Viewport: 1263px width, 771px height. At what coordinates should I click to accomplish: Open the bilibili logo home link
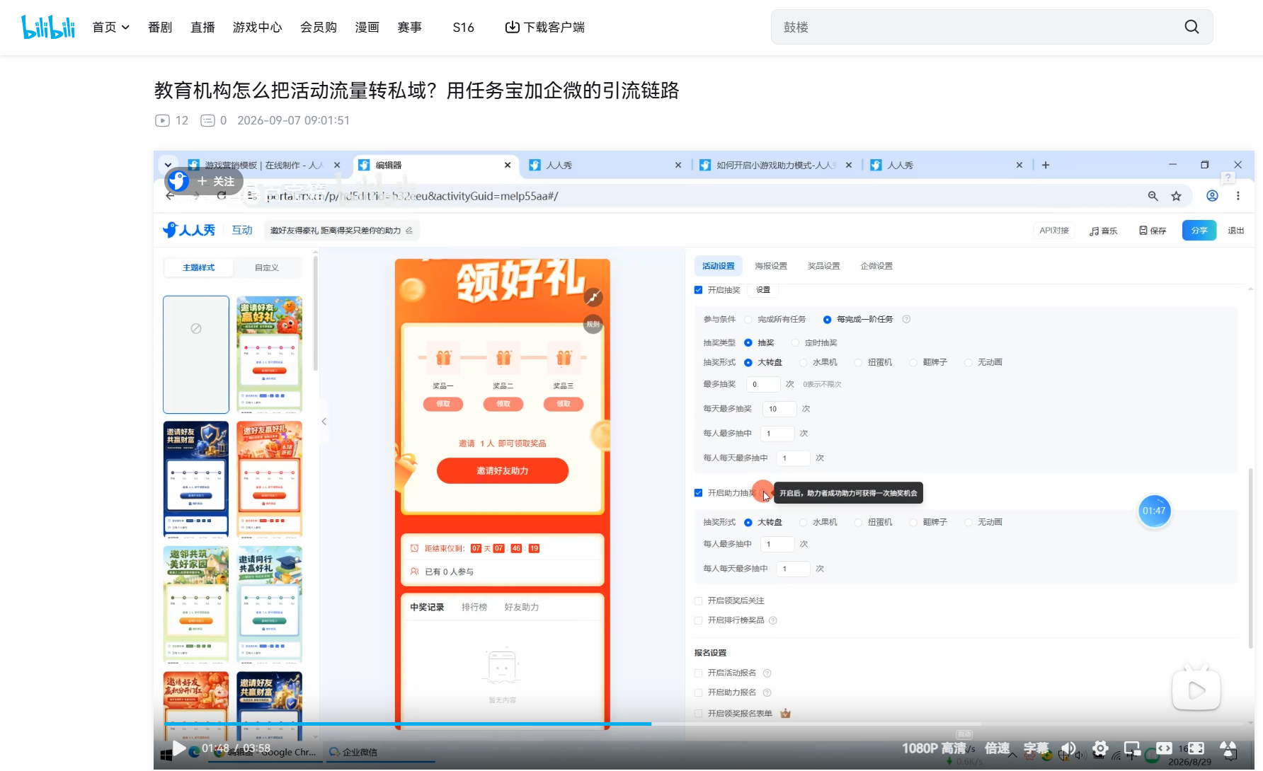(48, 27)
